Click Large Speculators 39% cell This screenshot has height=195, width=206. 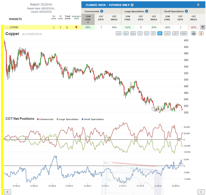point(154,27)
